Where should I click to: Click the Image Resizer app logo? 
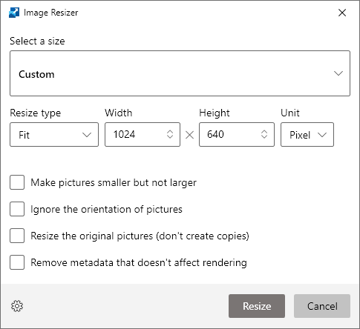(14, 13)
